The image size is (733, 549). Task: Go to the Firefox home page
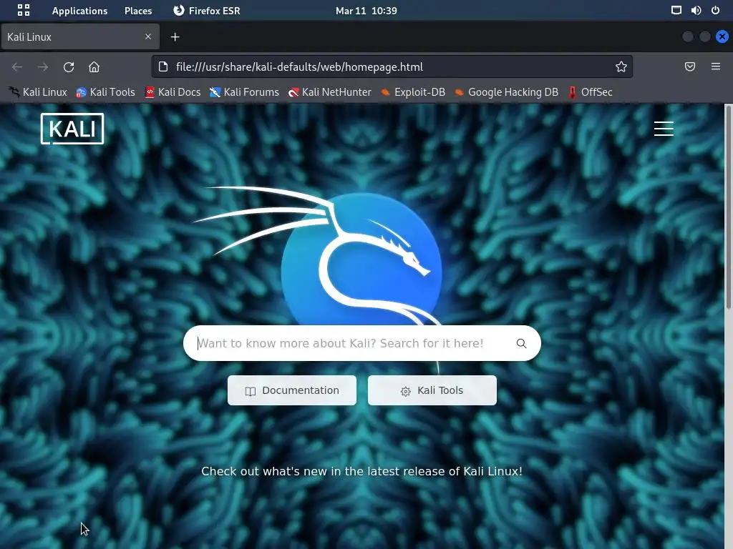point(94,66)
